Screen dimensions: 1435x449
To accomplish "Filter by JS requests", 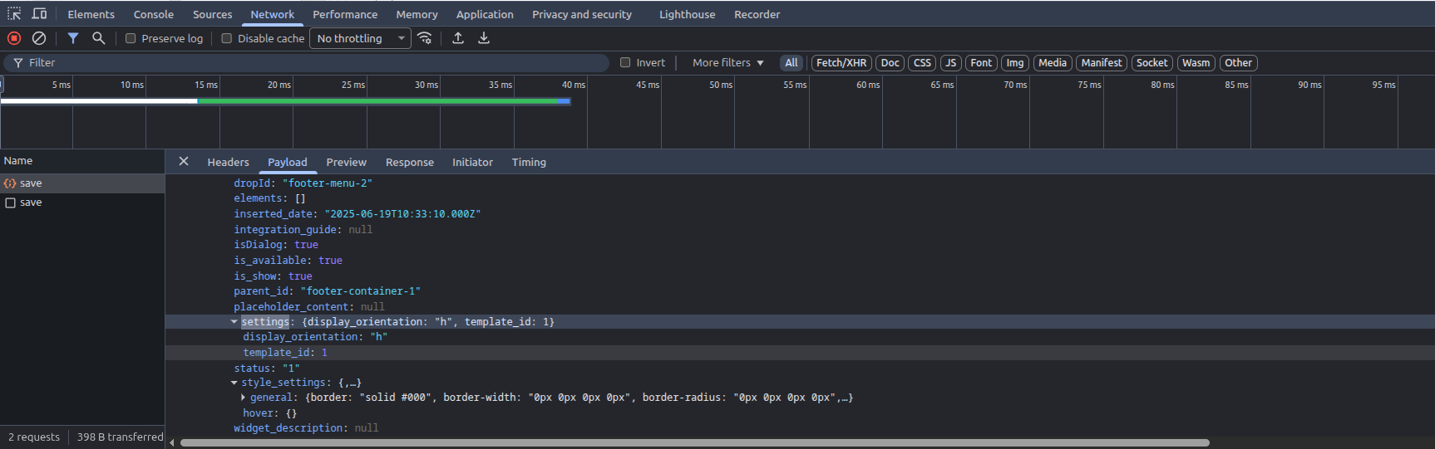I will [x=951, y=63].
